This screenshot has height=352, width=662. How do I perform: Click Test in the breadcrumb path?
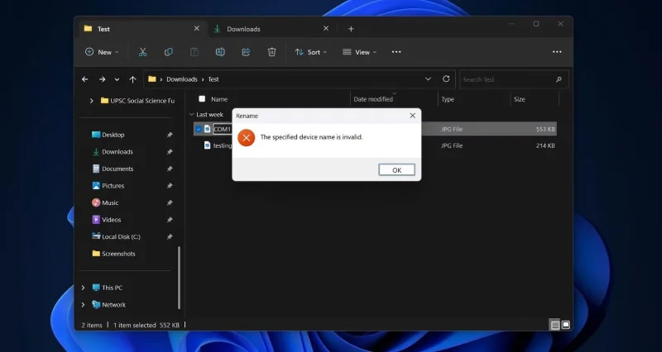213,79
